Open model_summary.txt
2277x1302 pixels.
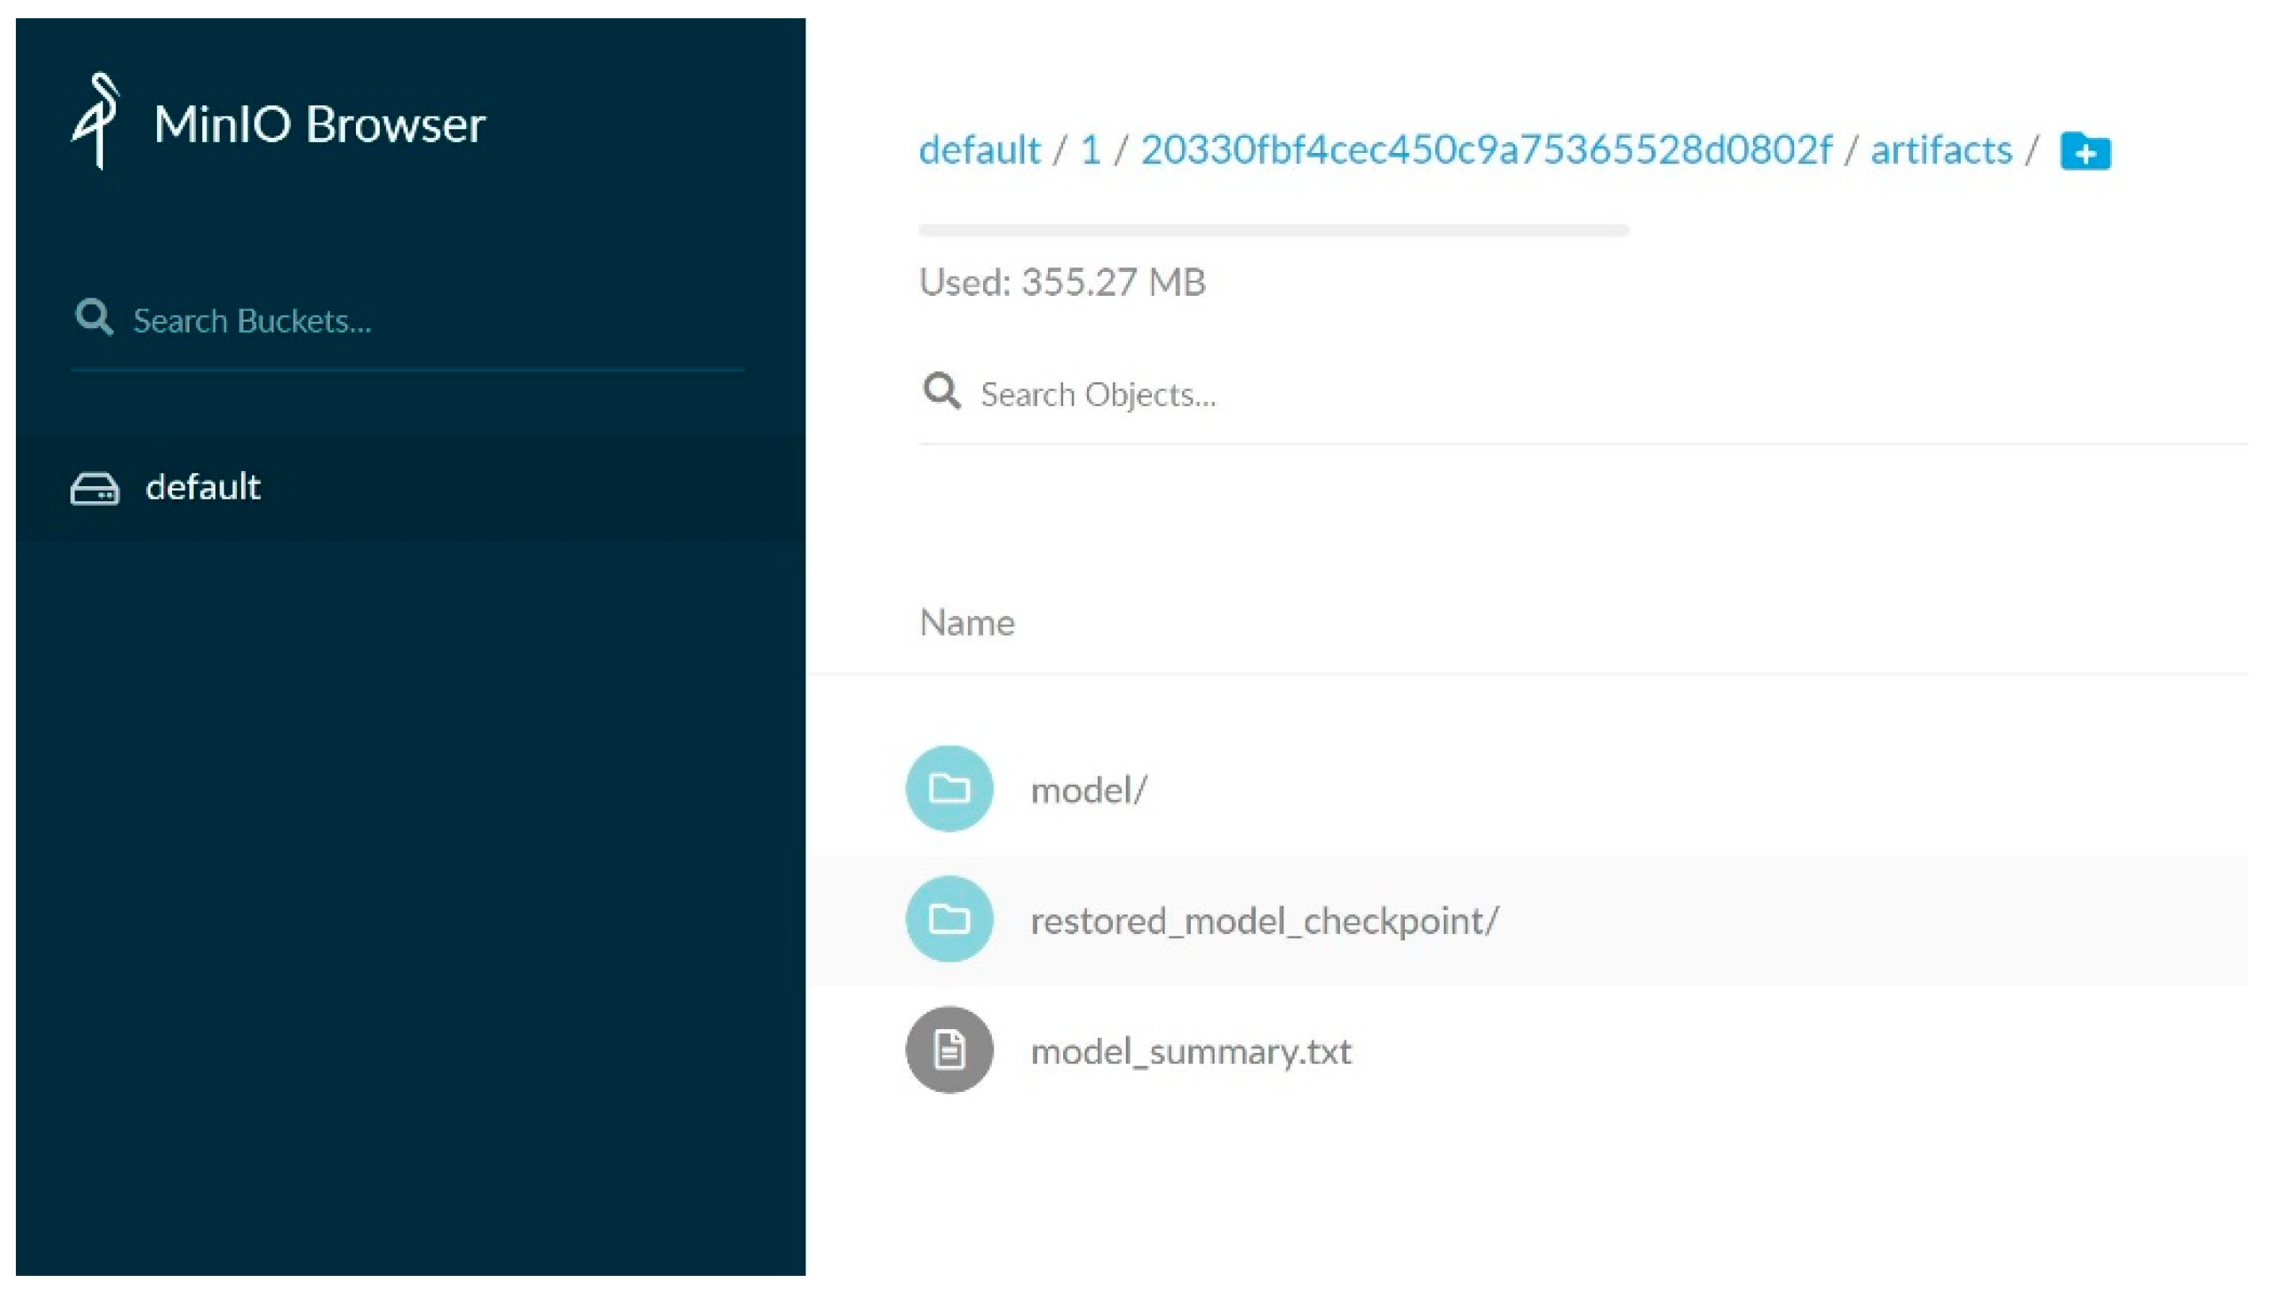click(1192, 1050)
